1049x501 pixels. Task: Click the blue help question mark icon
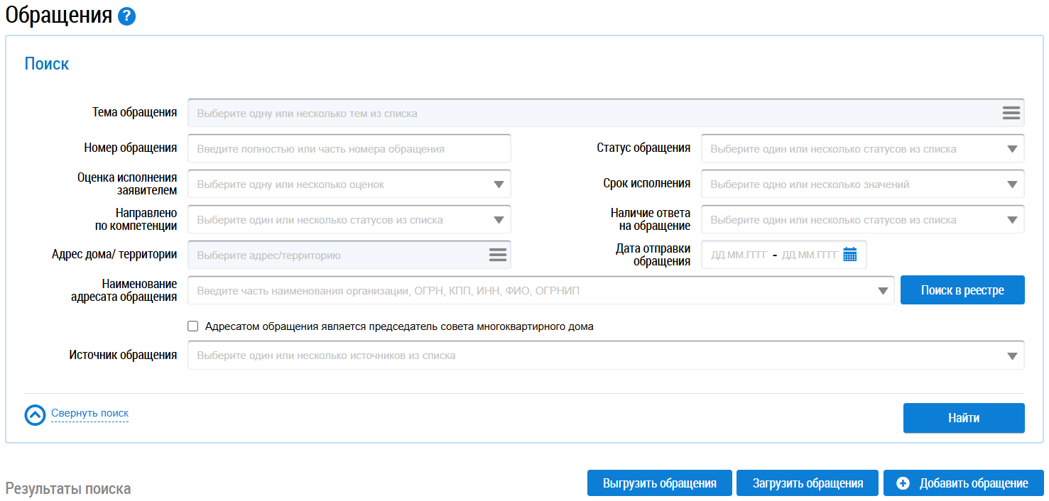pyautogui.click(x=126, y=16)
